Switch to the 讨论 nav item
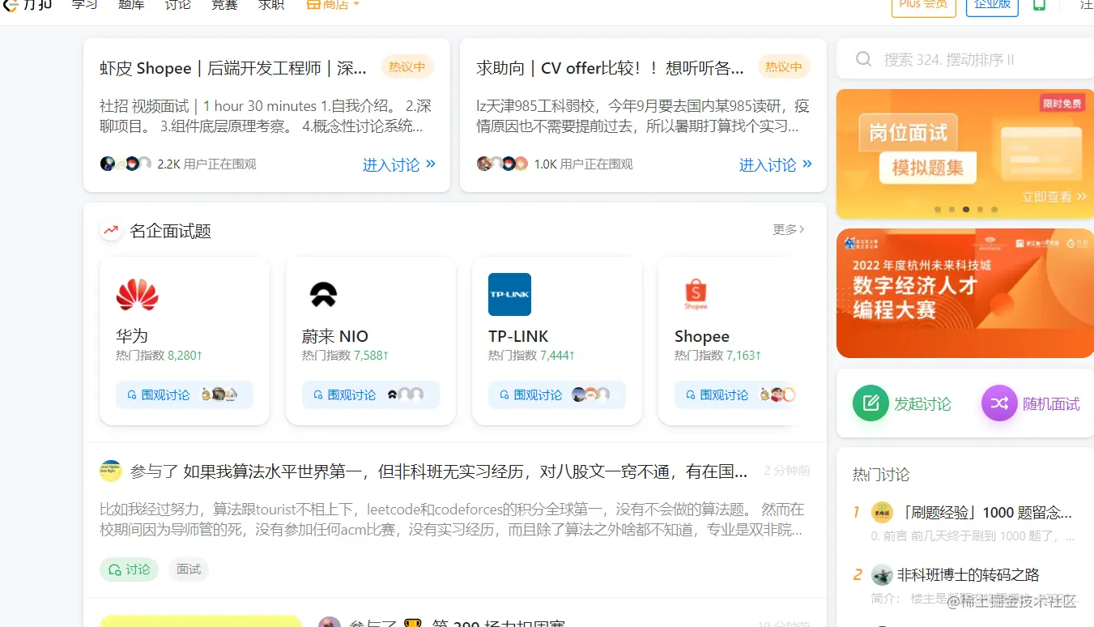Screen dimensions: 1094x627 [177, 4]
